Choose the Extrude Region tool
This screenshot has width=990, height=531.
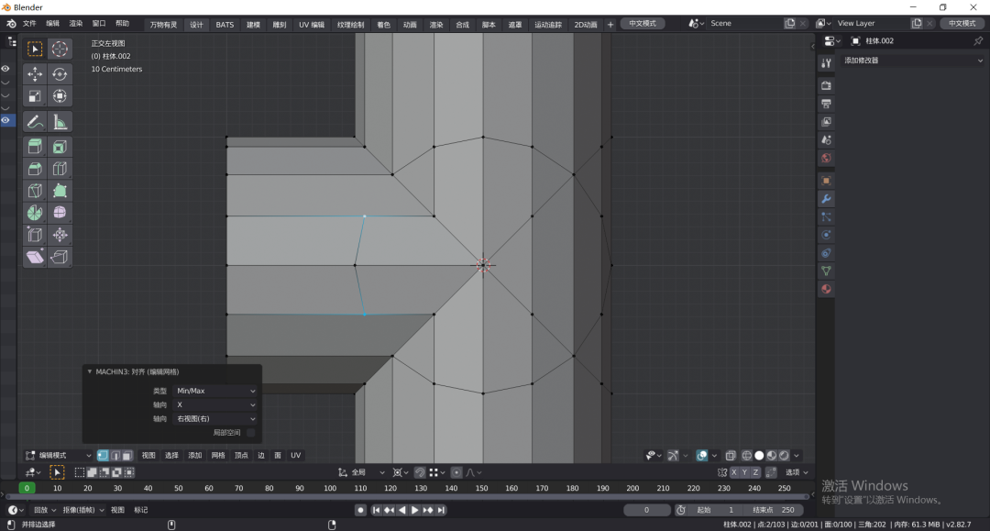(x=35, y=147)
